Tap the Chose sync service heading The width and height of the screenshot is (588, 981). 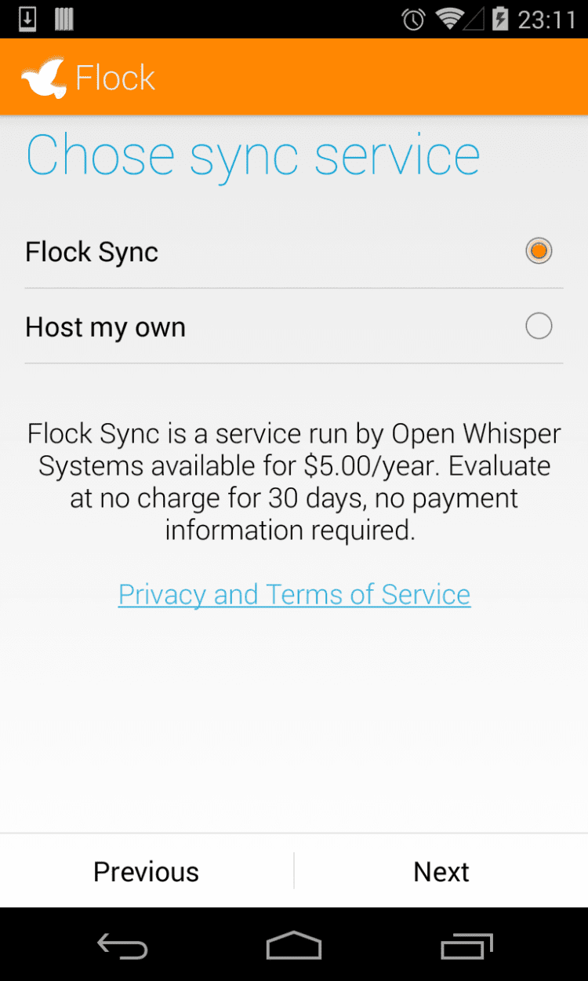252,155
